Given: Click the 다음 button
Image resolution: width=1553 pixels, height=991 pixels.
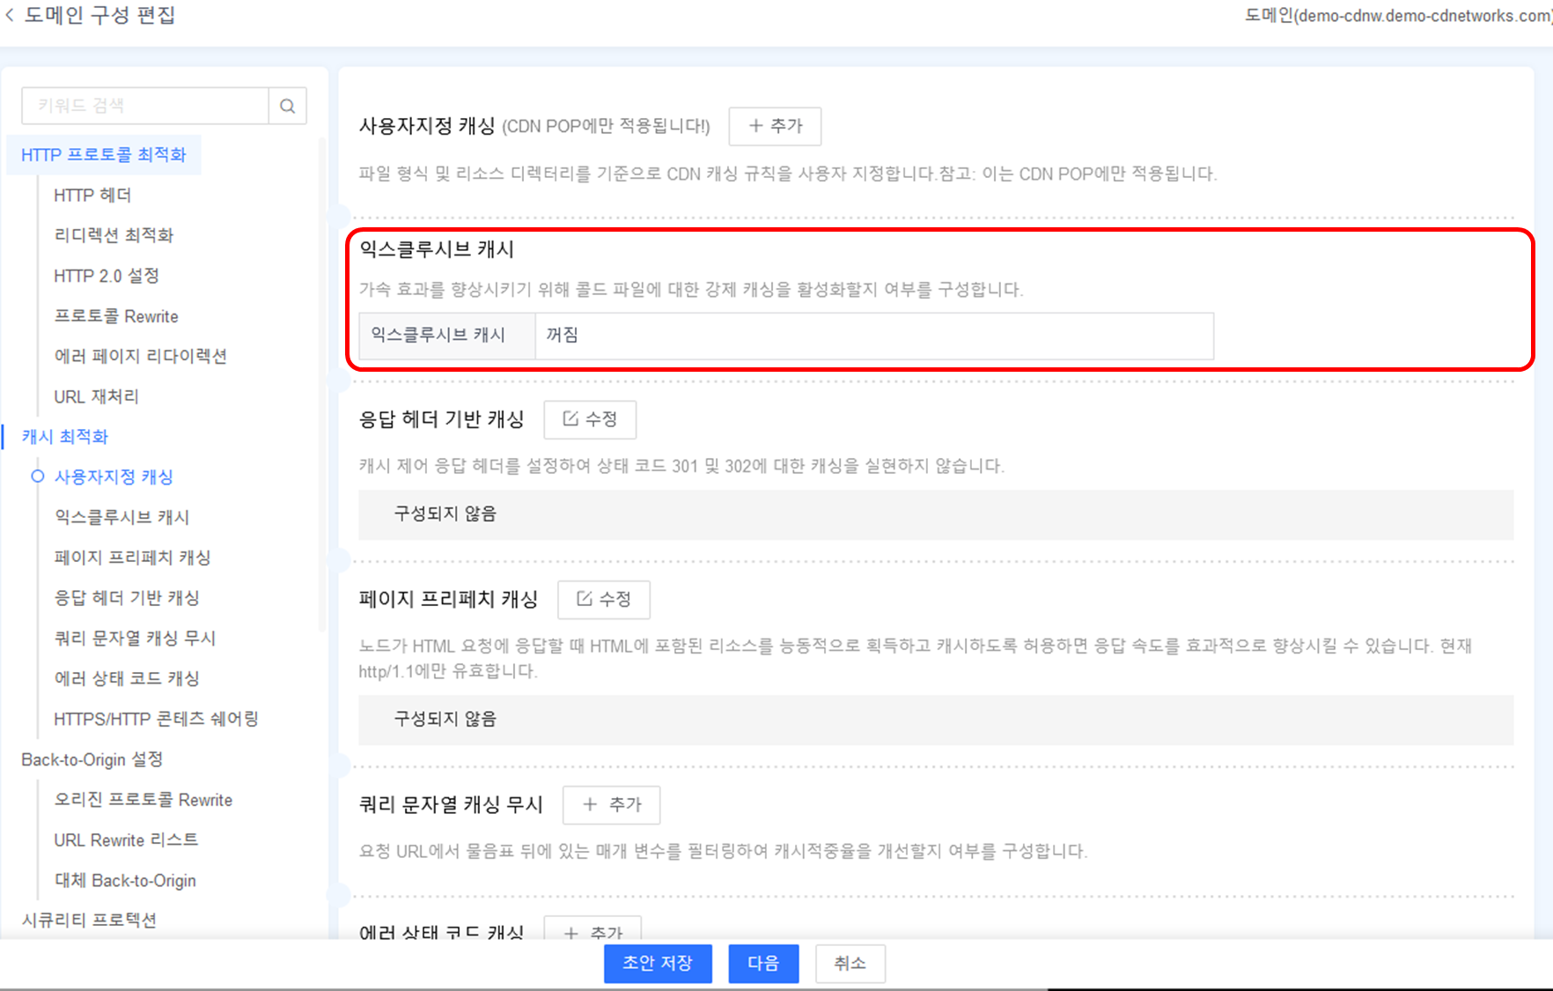Looking at the screenshot, I should [x=762, y=964].
